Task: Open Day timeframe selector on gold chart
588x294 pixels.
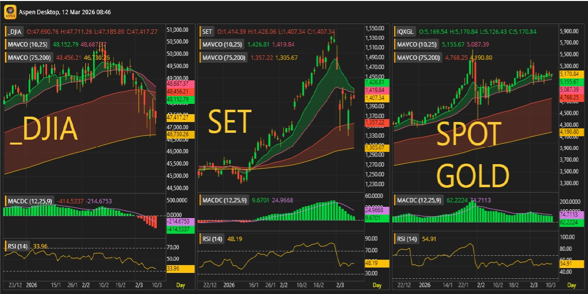Action: 571,285
